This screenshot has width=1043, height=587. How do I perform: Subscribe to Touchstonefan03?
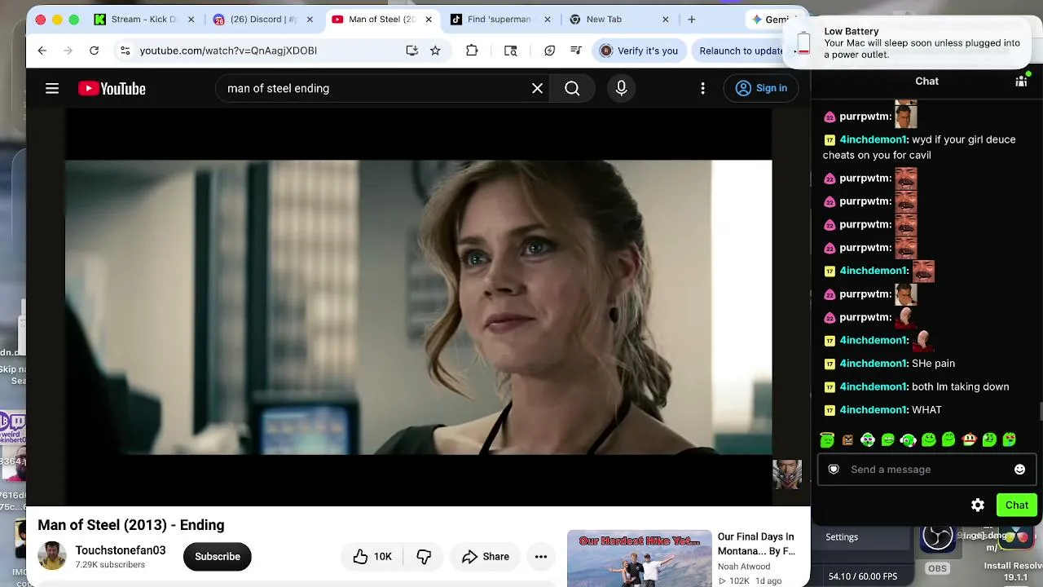click(x=218, y=557)
